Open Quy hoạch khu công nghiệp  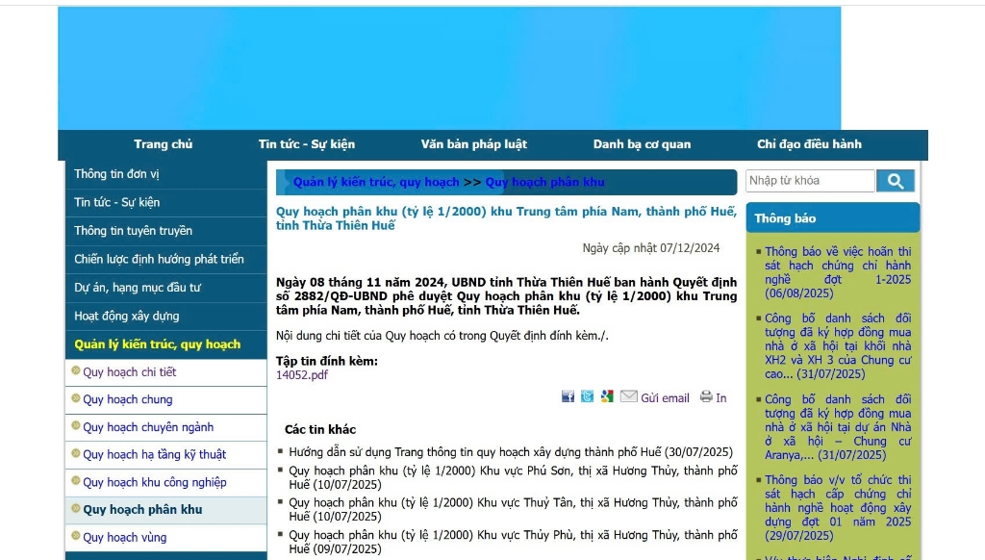pos(165,483)
